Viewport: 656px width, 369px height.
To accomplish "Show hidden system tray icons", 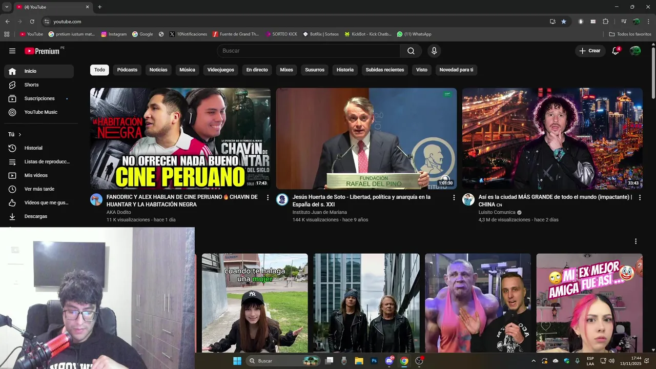I will click(x=534, y=361).
